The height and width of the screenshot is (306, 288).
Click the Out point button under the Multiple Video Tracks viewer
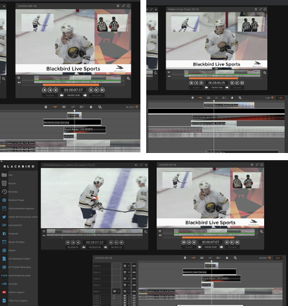[x=237, y=88]
